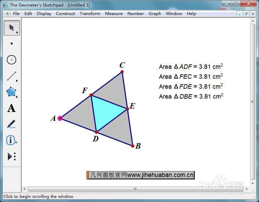Screen dimensions: 259x202
Task: Select the gray triangle FEC interior
Action: 113,92
